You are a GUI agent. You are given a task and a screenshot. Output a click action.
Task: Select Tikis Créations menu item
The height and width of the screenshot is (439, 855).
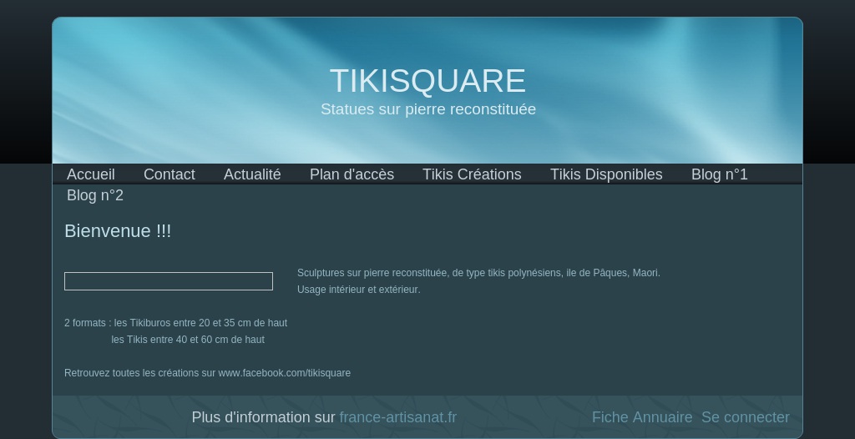(472, 174)
